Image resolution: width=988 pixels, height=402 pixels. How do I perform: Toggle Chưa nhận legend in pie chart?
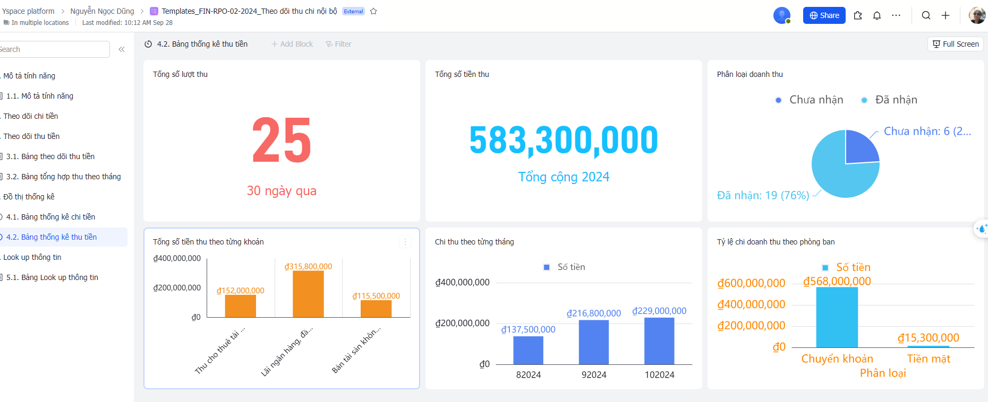[x=810, y=100]
